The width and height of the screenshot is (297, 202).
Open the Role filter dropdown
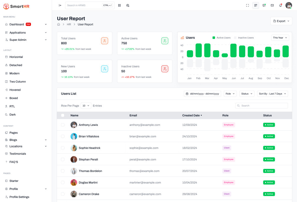(230, 94)
